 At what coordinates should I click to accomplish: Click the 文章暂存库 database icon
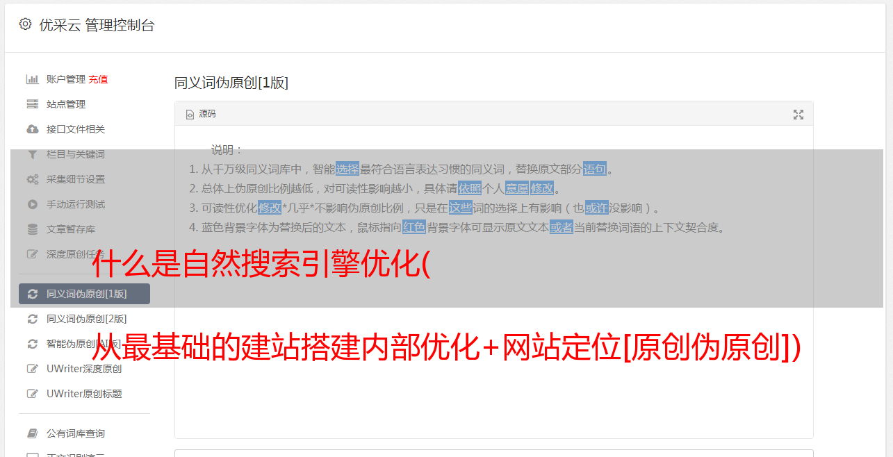click(32, 229)
